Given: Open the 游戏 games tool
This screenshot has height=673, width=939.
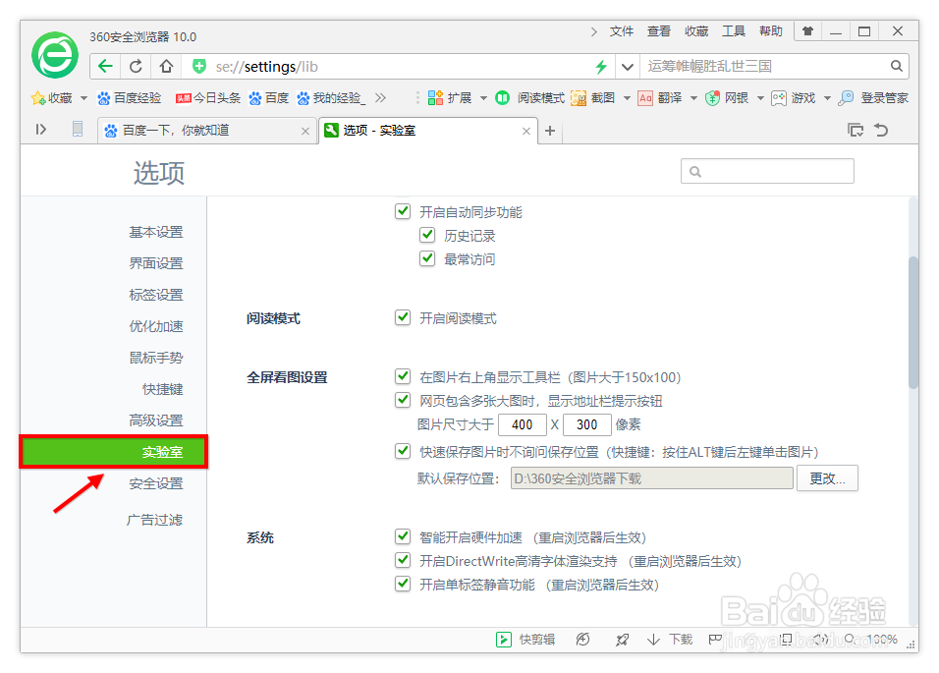Looking at the screenshot, I should pyautogui.click(x=794, y=98).
